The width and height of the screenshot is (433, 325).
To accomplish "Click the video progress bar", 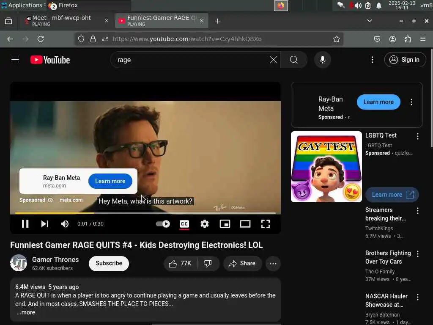I will point(145,213).
